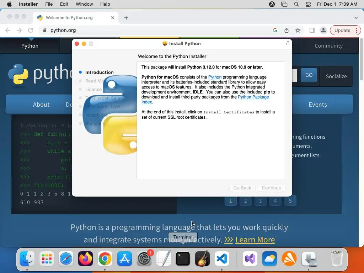Switch to the Community top tab

point(328,46)
